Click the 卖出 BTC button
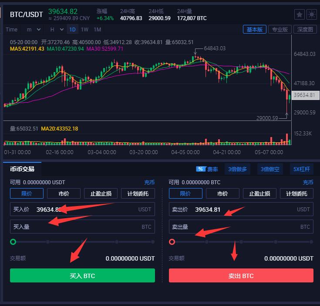 241,275
